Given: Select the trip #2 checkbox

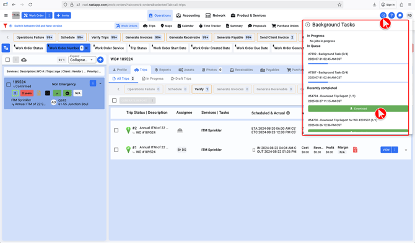Looking at the screenshot, I should [x=116, y=130].
